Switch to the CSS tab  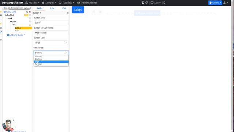pyautogui.click(x=64, y=8)
